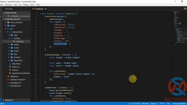Screen dimensions: 187x105
Task: Collapse the src folder
Action: (x=6, y=29)
